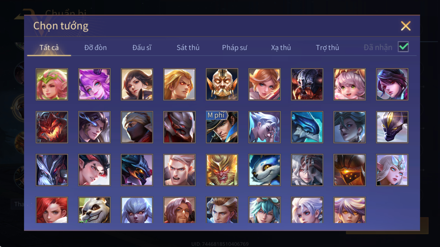Image resolution: width=440 pixels, height=247 pixels.
Task: Pick the blue raccoon hero portrait
Action: pos(265,170)
